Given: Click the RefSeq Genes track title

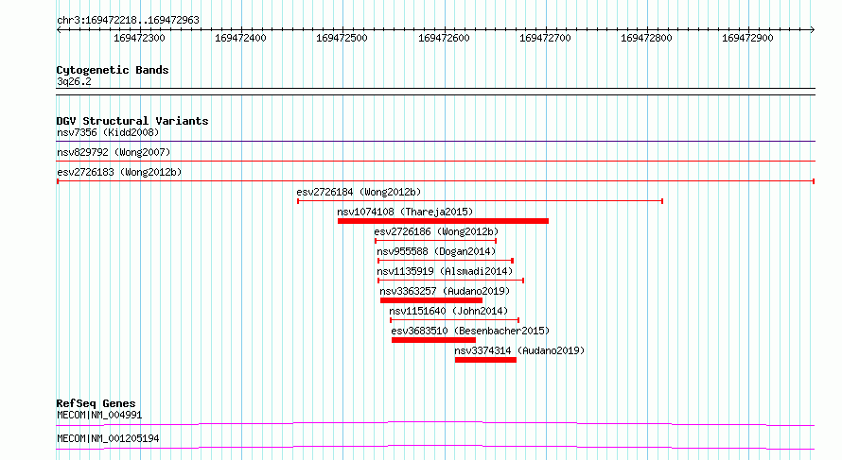Looking at the screenshot, I should tap(96, 403).
